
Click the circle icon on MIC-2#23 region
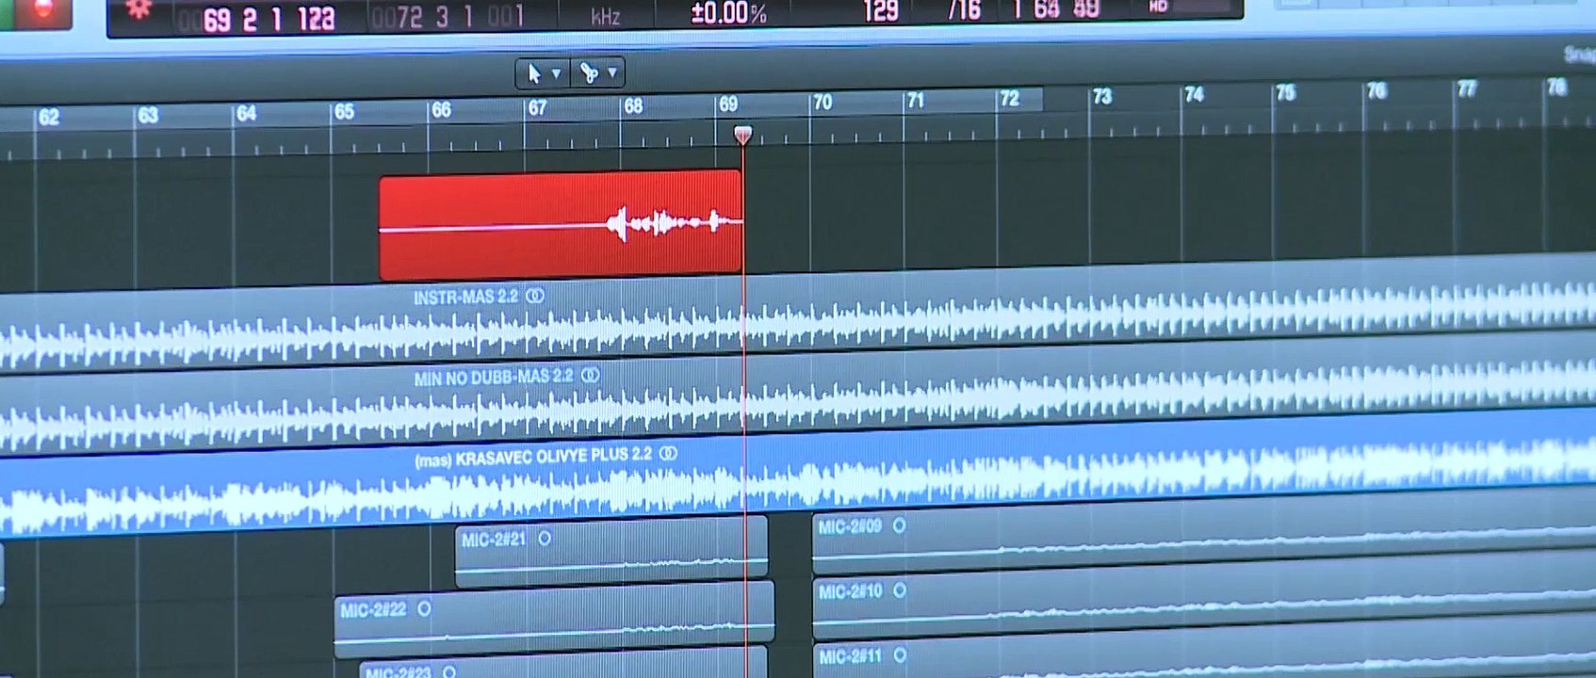(x=449, y=672)
